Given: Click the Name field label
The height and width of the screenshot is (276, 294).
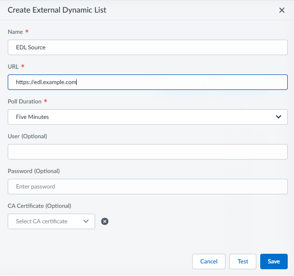Looking at the screenshot, I should pos(16,32).
